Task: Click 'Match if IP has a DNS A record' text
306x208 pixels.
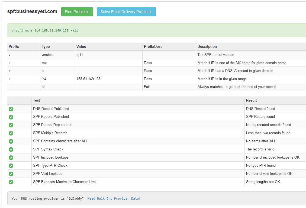Action: click(235, 71)
